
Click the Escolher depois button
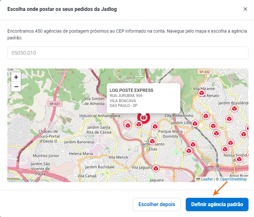click(157, 205)
